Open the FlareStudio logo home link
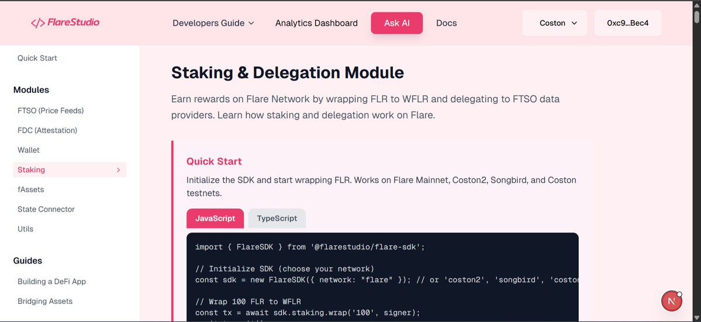 (x=65, y=22)
